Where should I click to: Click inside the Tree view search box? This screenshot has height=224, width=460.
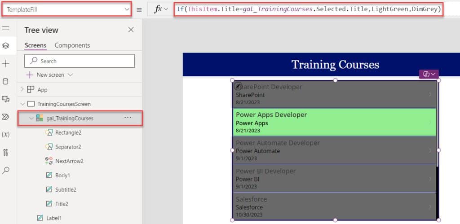(80, 61)
